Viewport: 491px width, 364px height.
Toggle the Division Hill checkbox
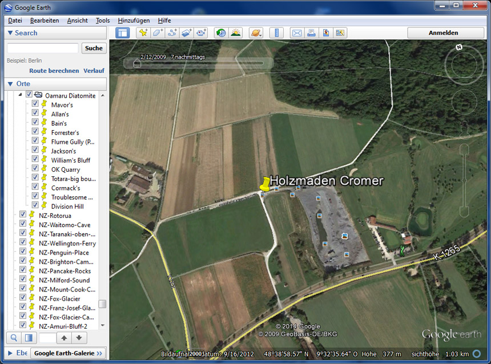(35, 205)
